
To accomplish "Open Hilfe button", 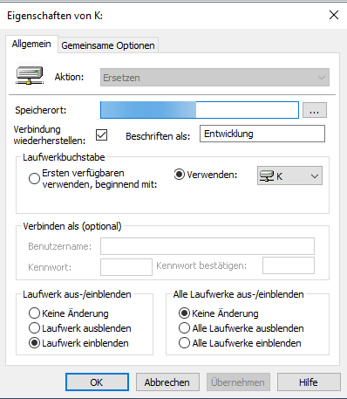I will tap(309, 382).
